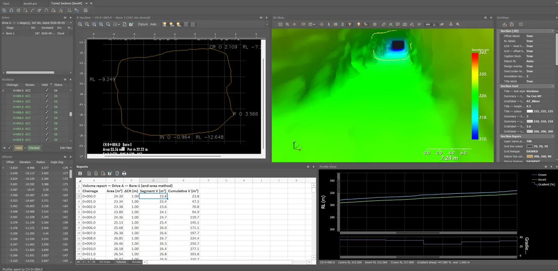Toggle Valid checkmark for station 0+084.0
Screen dimensions: 558x271
[x=47, y=90]
